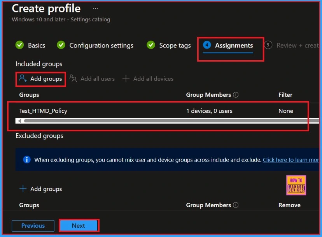
Task: Click the Group Members header in Included table
Action: pos(208,95)
